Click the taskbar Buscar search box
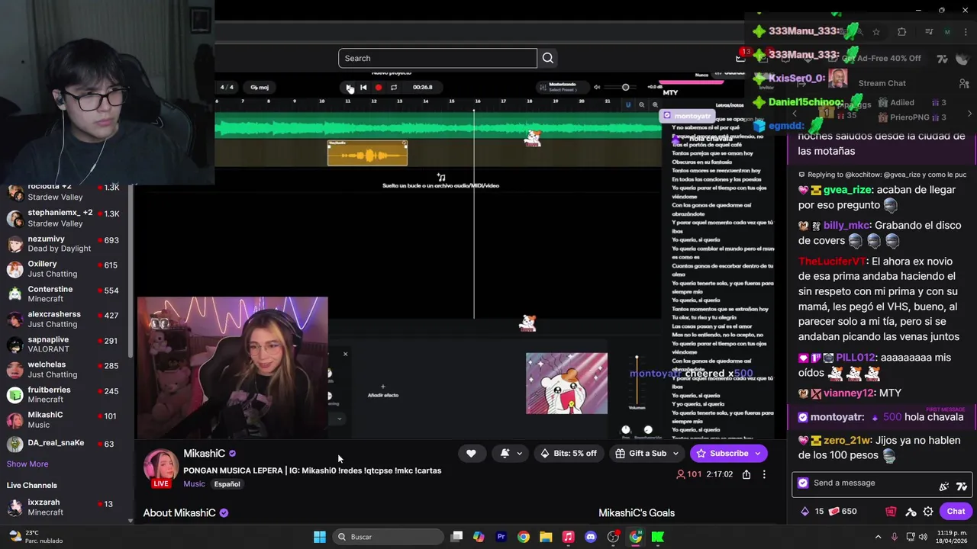 click(x=388, y=537)
